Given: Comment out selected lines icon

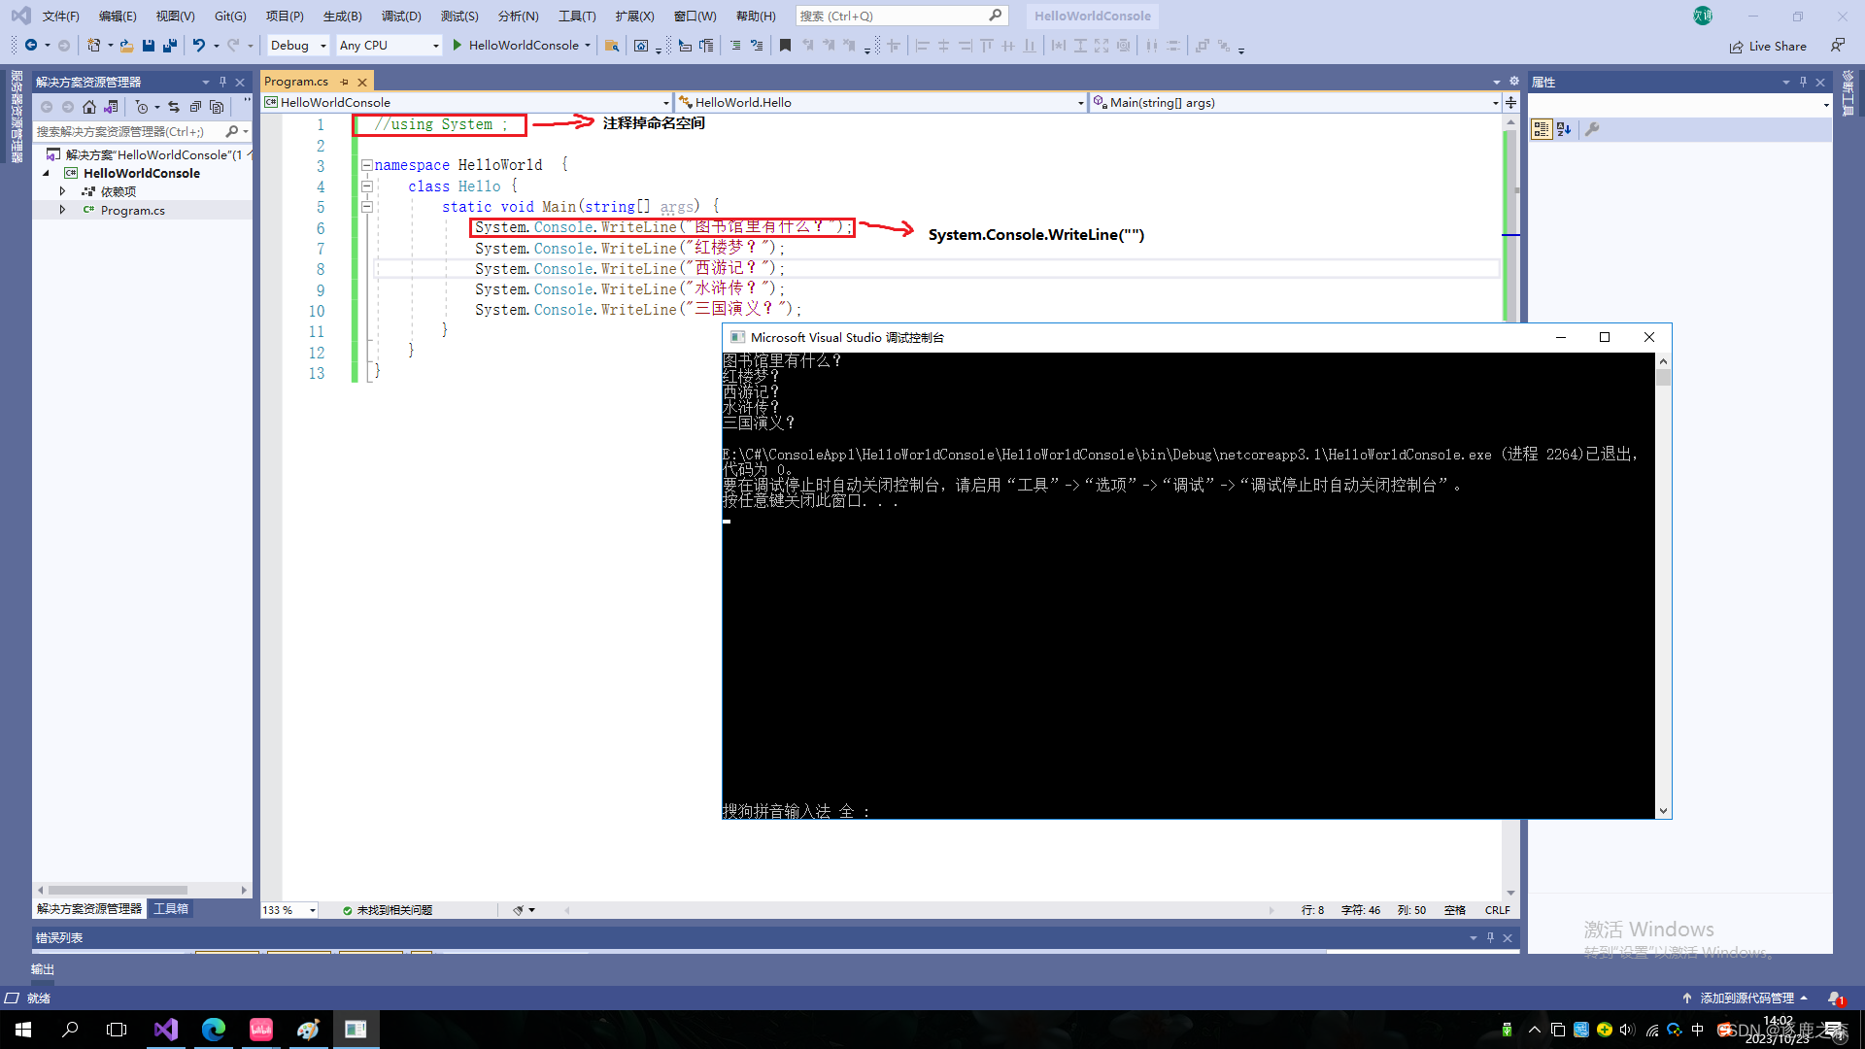Looking at the screenshot, I should [735, 46].
